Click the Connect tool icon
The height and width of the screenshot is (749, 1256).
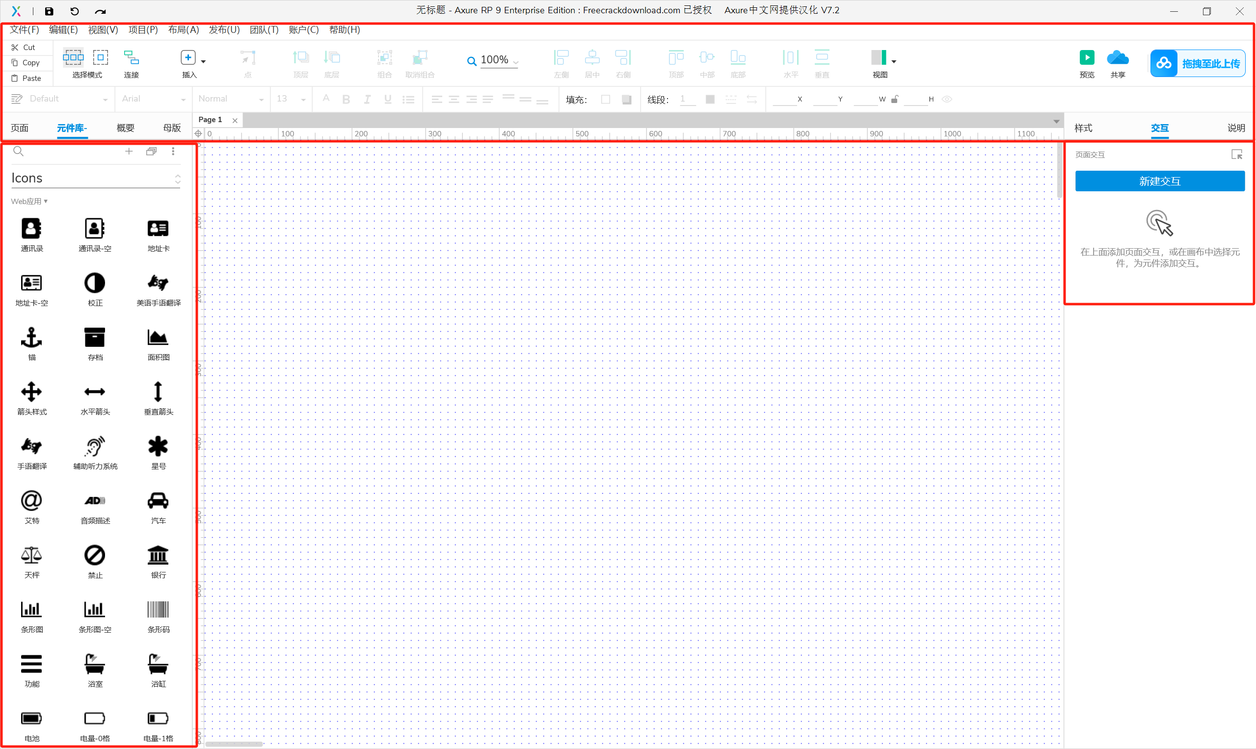tap(132, 58)
